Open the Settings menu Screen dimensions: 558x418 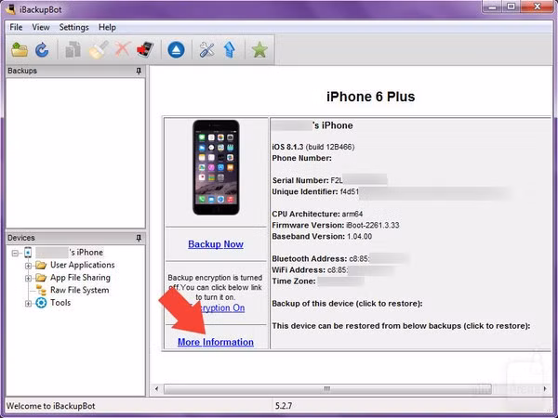[73, 28]
